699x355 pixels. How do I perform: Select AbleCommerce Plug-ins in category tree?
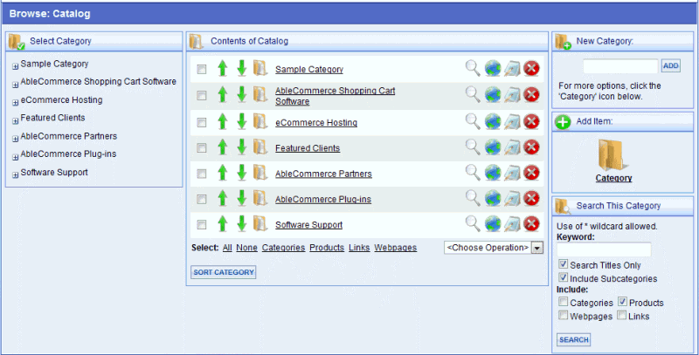point(68,154)
